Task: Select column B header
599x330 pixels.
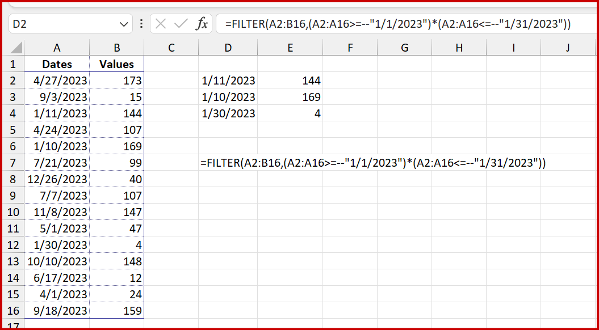Action: tap(117, 48)
